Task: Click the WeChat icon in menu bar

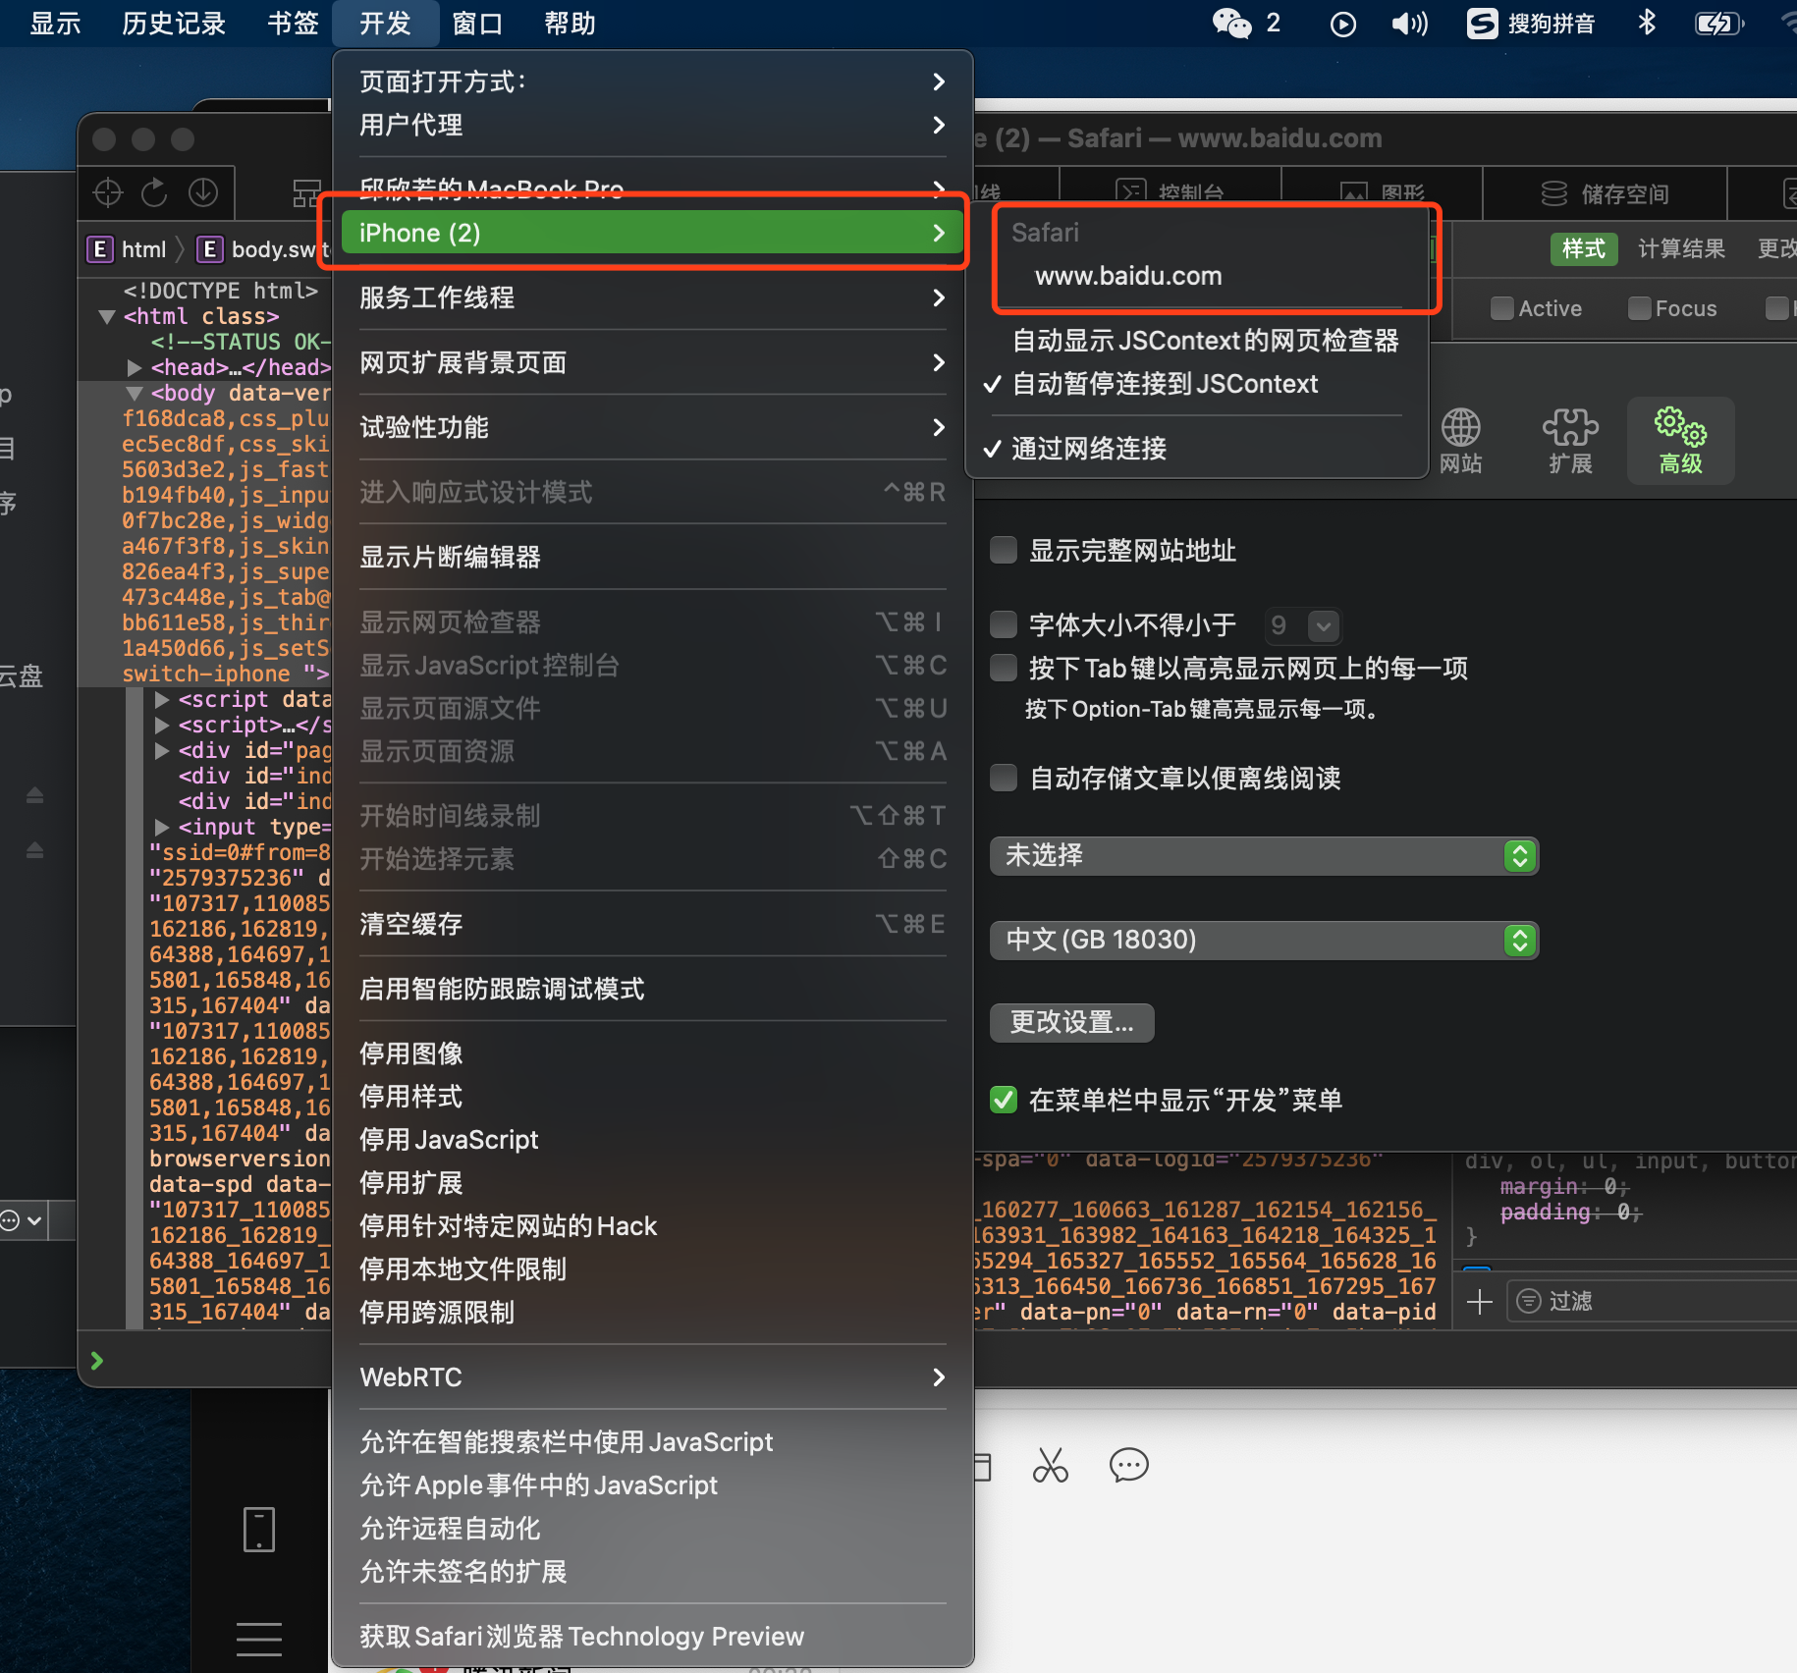Action: pyautogui.click(x=1231, y=23)
